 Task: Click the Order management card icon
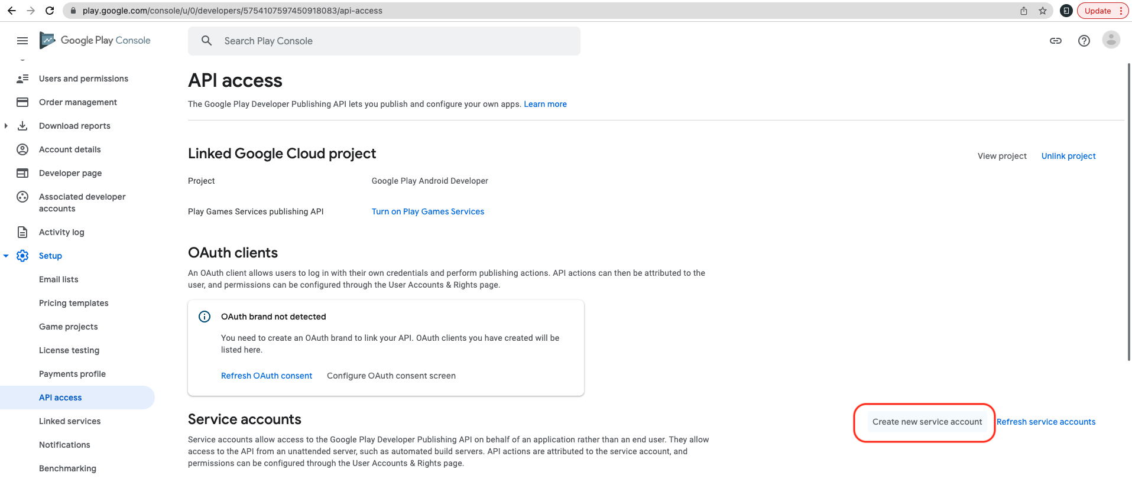(22, 102)
